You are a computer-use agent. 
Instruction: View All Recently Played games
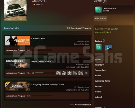83,105
